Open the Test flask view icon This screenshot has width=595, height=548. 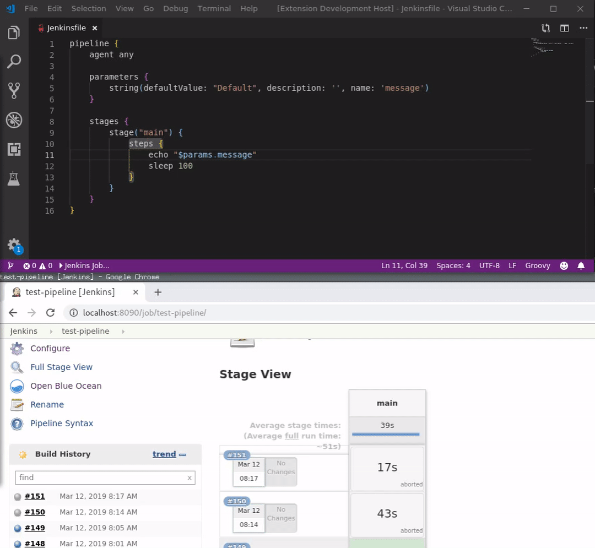14,178
